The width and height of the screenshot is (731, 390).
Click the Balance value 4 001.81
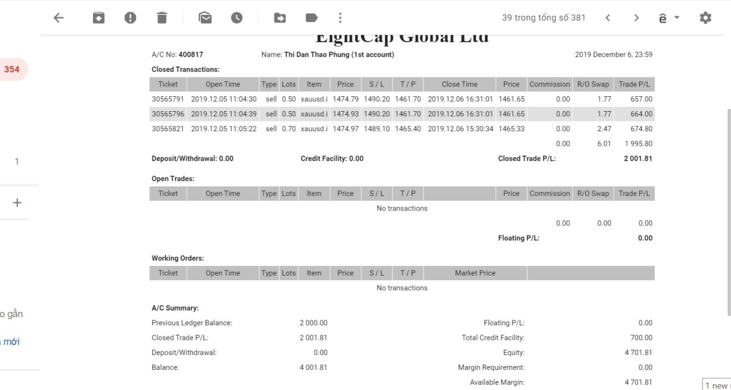point(313,368)
